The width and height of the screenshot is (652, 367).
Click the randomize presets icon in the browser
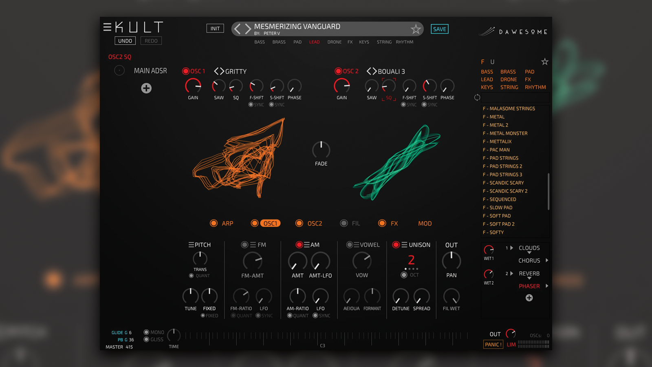[477, 97]
